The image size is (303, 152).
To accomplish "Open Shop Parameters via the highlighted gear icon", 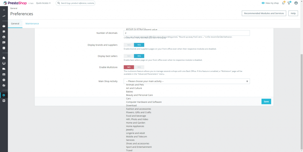I will 4,95.
